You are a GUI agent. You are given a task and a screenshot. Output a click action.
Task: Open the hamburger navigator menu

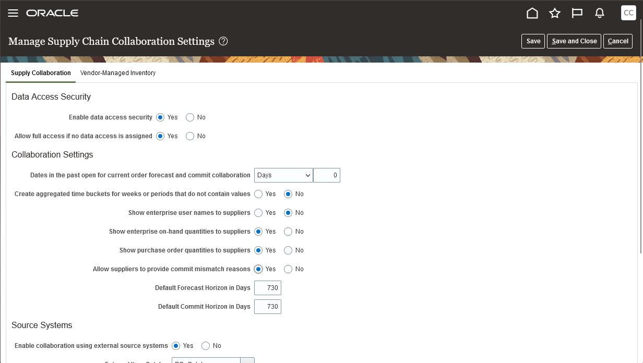click(x=13, y=13)
